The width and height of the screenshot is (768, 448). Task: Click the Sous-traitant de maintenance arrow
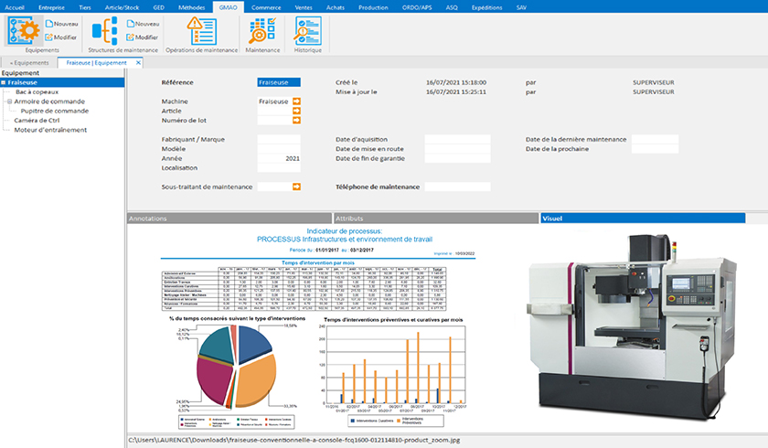296,187
